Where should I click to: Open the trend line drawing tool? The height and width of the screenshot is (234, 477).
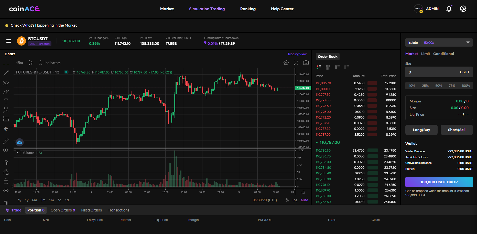(x=6, y=73)
